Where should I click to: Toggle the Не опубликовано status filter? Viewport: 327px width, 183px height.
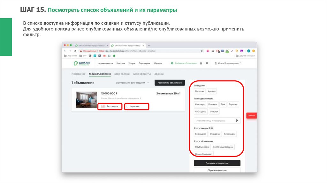pos(204,154)
